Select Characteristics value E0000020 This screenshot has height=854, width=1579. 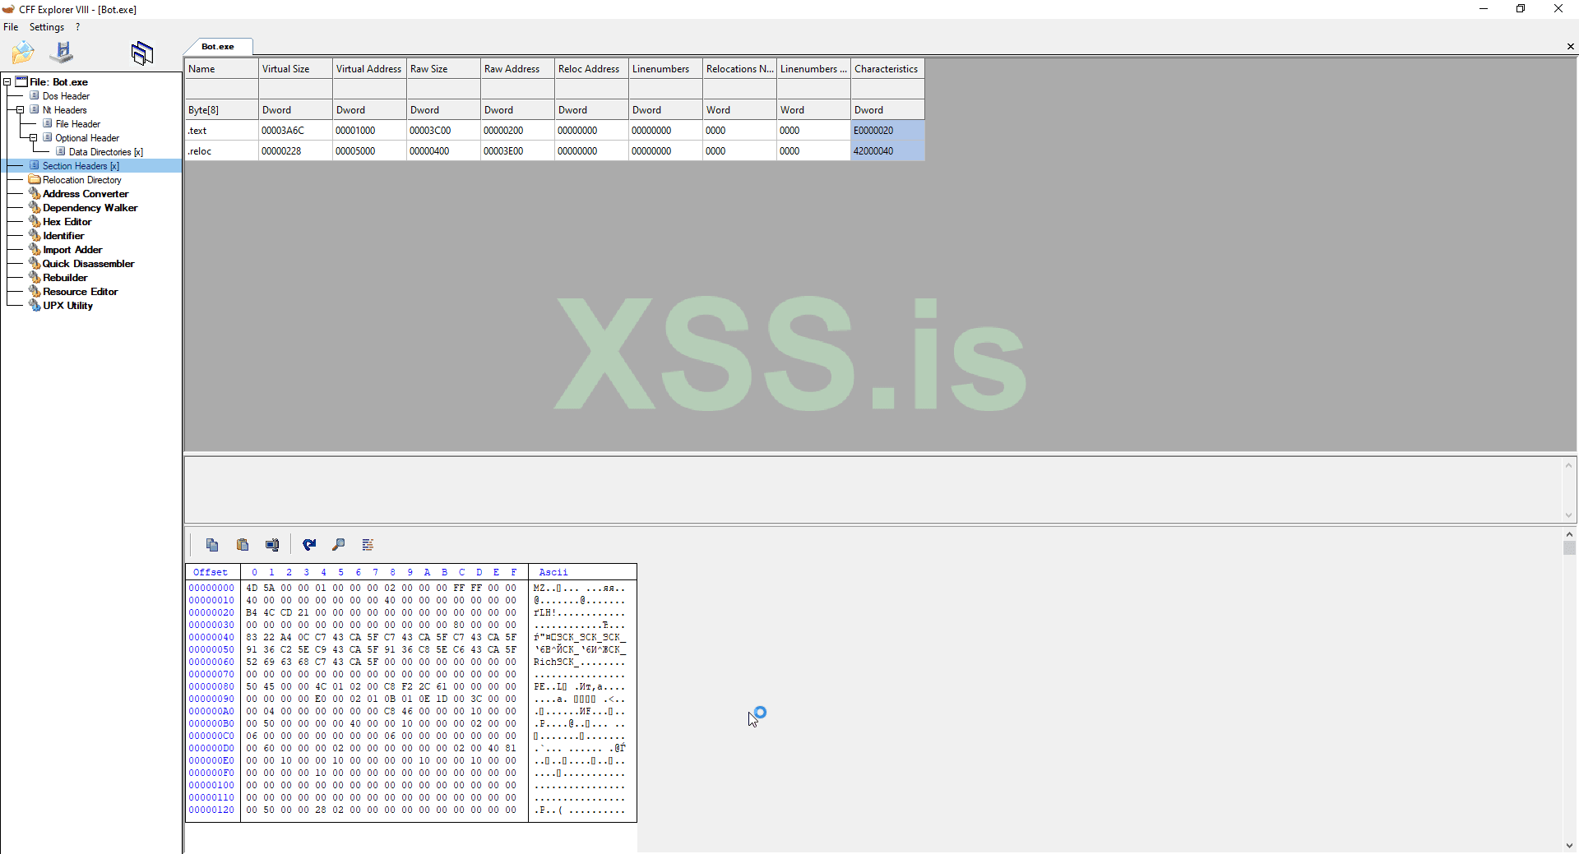tap(887, 131)
